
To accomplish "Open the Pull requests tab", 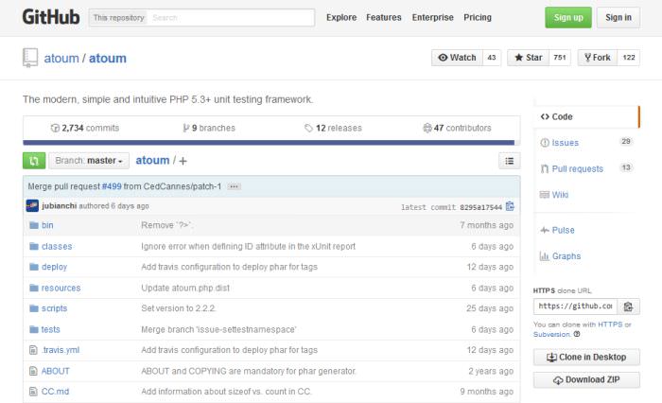I will coord(587,168).
